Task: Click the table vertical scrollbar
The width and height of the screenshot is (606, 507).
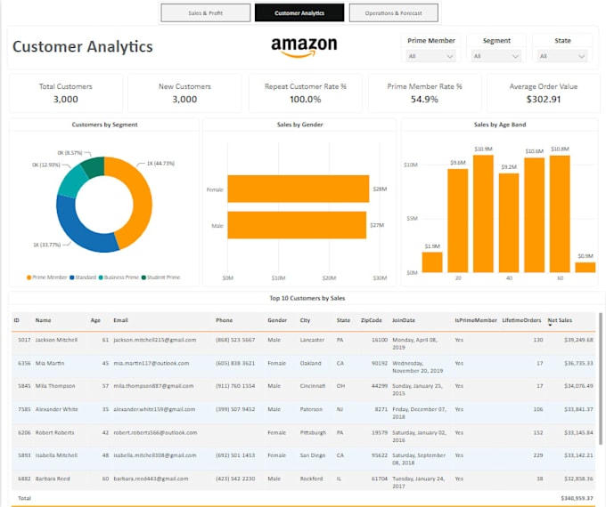Action: click(x=601, y=378)
